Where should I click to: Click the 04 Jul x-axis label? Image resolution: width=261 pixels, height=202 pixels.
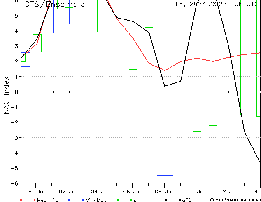100,192
